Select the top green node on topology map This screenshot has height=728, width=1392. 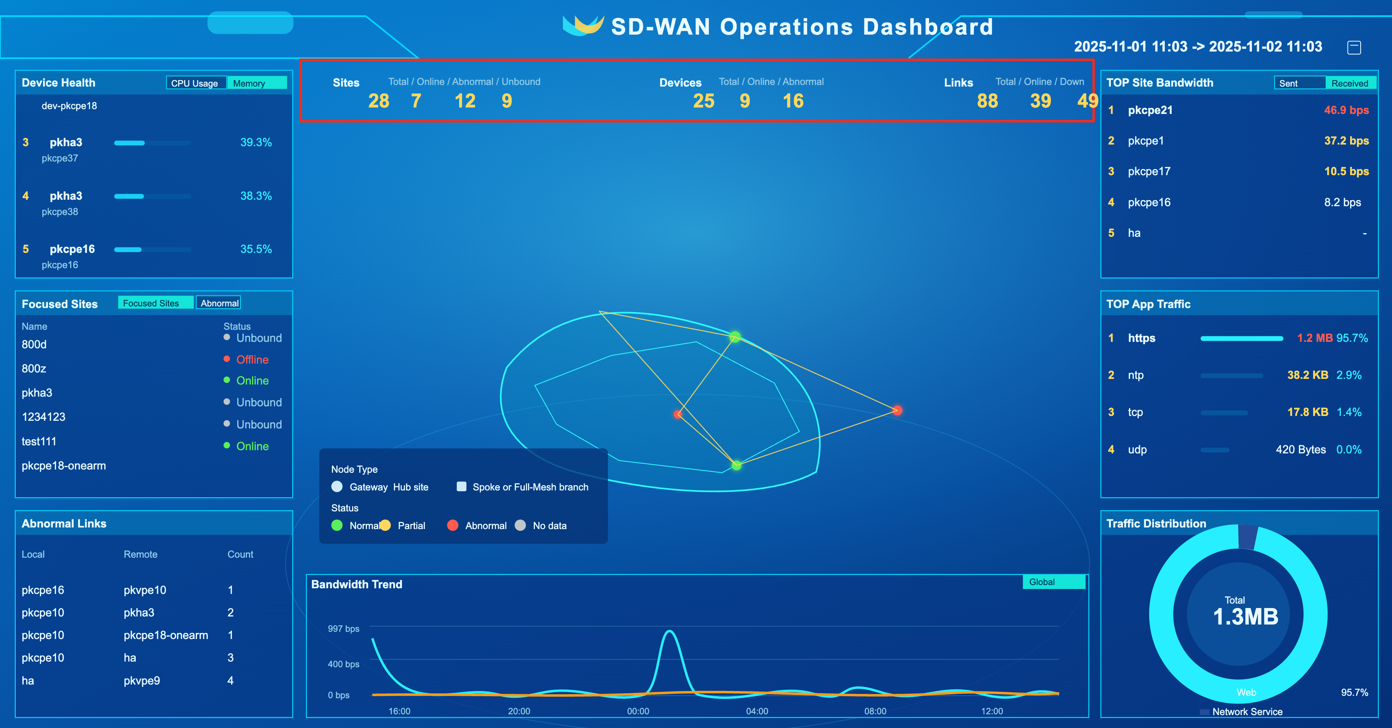(735, 337)
